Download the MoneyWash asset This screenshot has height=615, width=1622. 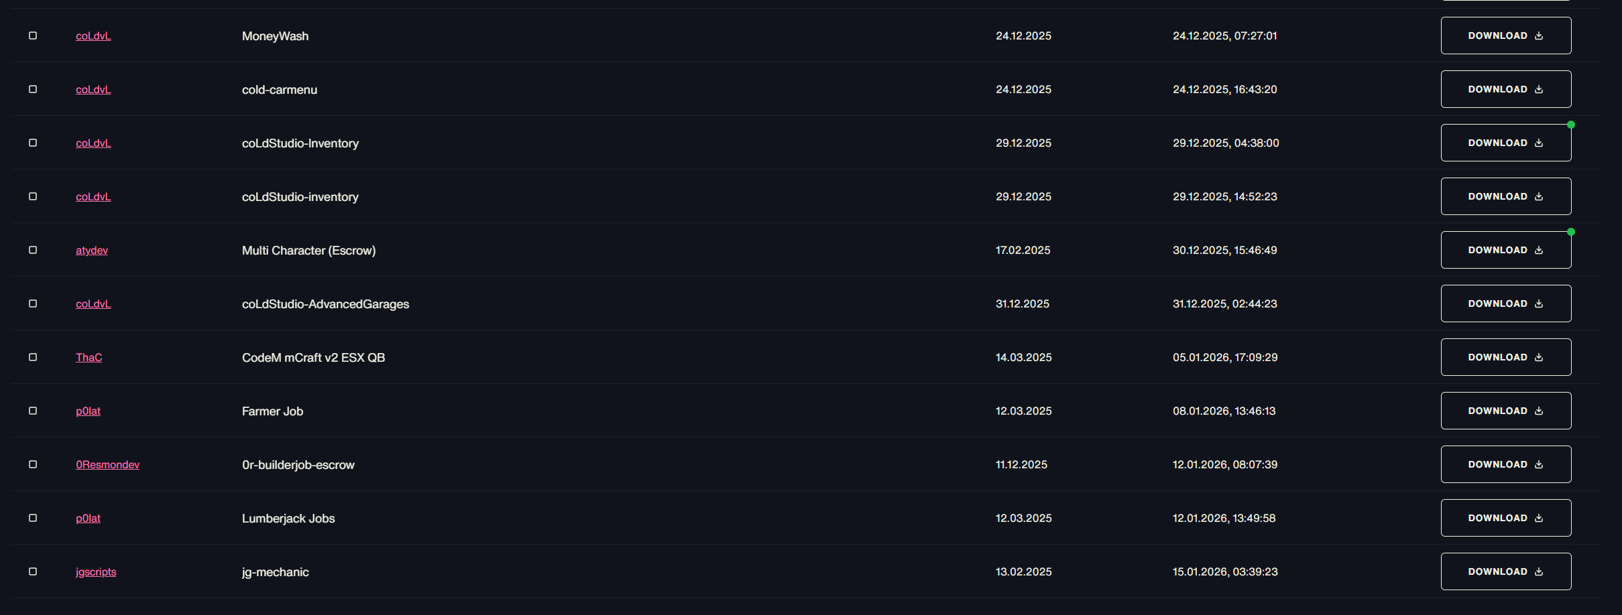[1505, 36]
